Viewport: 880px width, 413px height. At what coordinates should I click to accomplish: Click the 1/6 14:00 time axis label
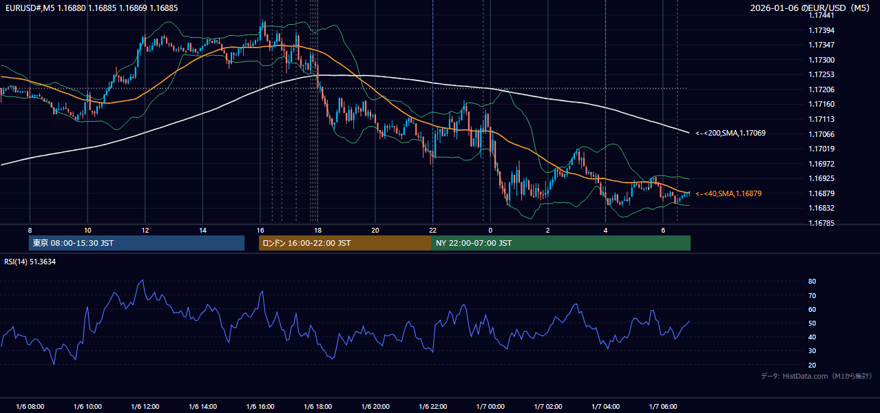[x=202, y=407]
